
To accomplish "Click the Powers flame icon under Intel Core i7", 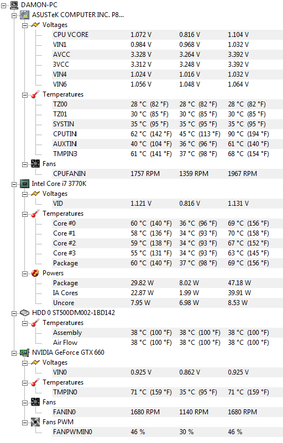I will [x=35, y=273].
